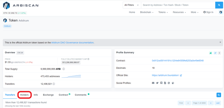Click Sign In link
The width and height of the screenshot is (224, 108).
point(208,12)
